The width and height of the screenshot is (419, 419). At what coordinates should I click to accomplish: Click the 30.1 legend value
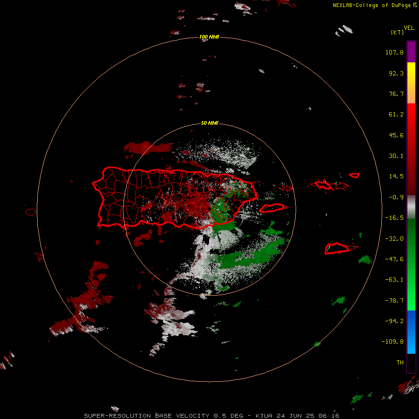click(x=396, y=156)
